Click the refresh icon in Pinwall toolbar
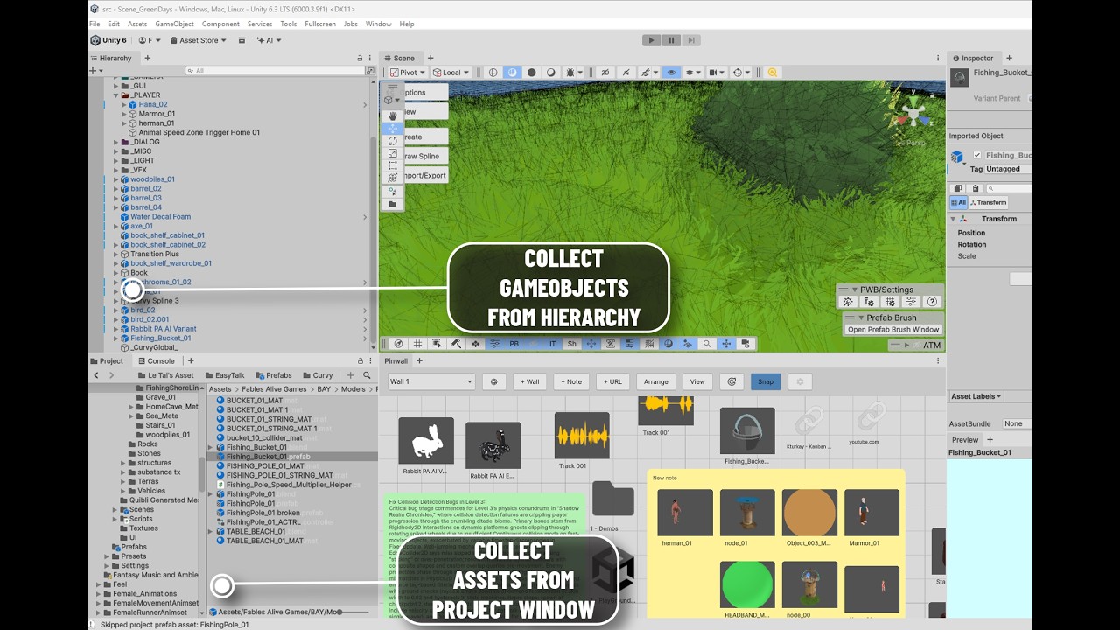The height and width of the screenshot is (630, 1120). click(731, 381)
